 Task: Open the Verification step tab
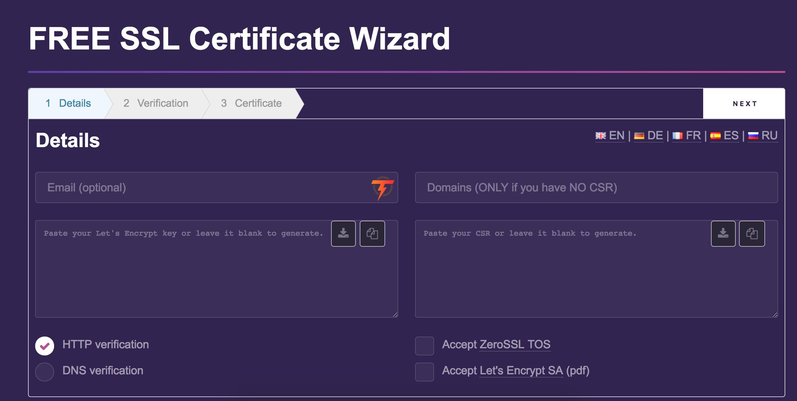click(x=156, y=103)
